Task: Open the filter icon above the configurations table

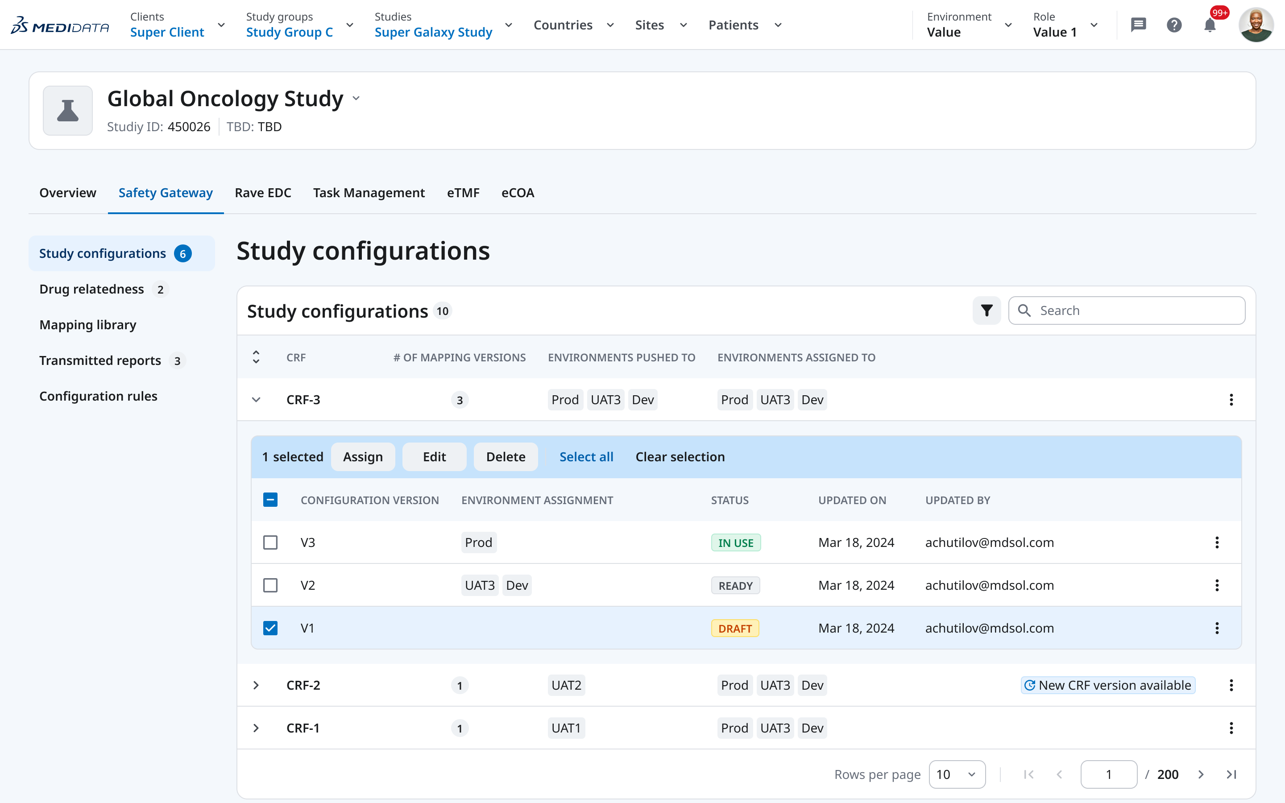Action: [986, 310]
